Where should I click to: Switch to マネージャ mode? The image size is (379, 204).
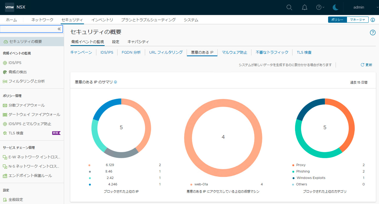click(357, 20)
